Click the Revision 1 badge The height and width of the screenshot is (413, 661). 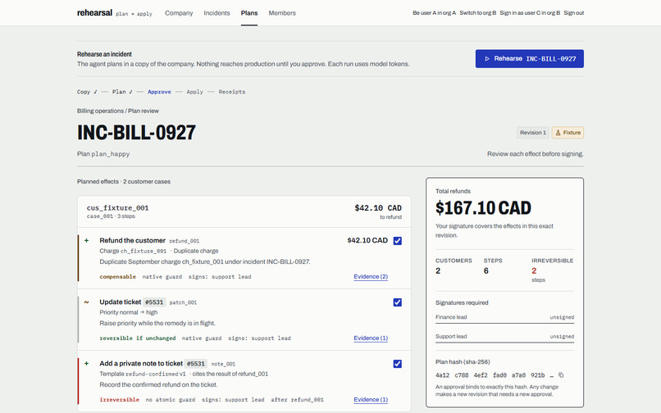click(533, 132)
